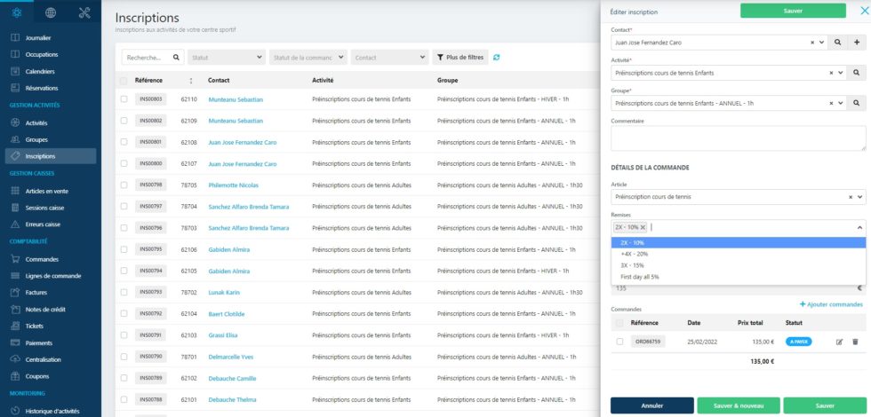The width and height of the screenshot is (871, 417).
Task: Tick the checkbox for order ORD86759
Action: [619, 342]
